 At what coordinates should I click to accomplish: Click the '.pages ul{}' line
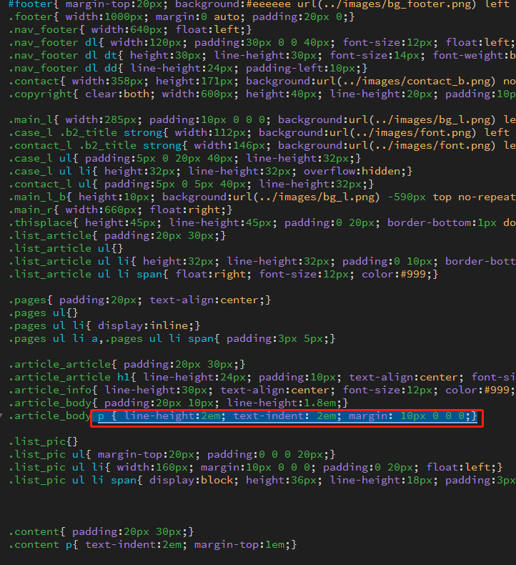43,313
